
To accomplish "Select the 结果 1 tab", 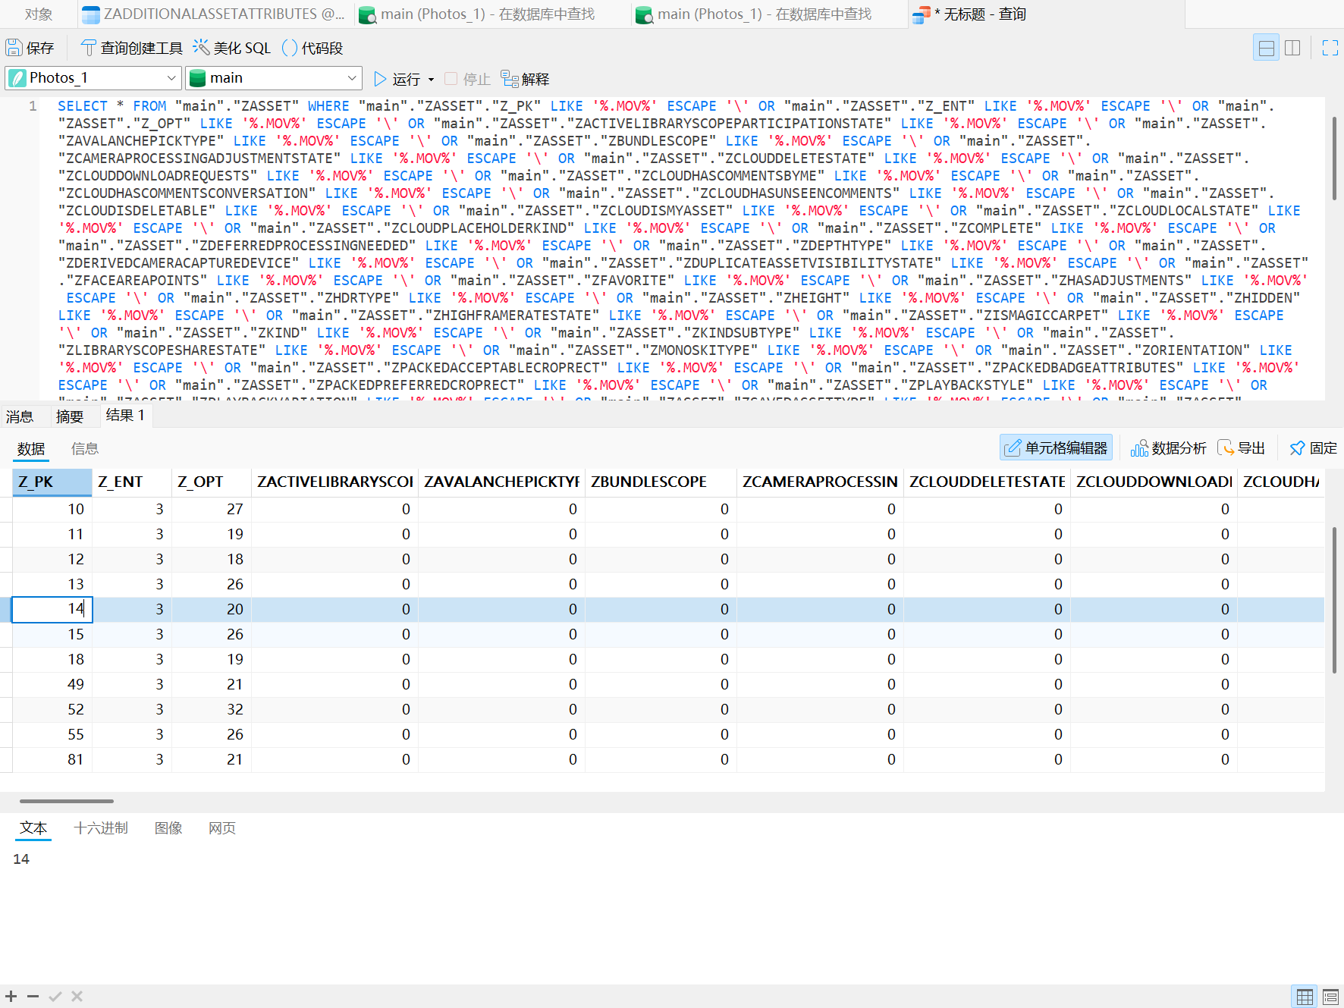I will click(x=125, y=415).
